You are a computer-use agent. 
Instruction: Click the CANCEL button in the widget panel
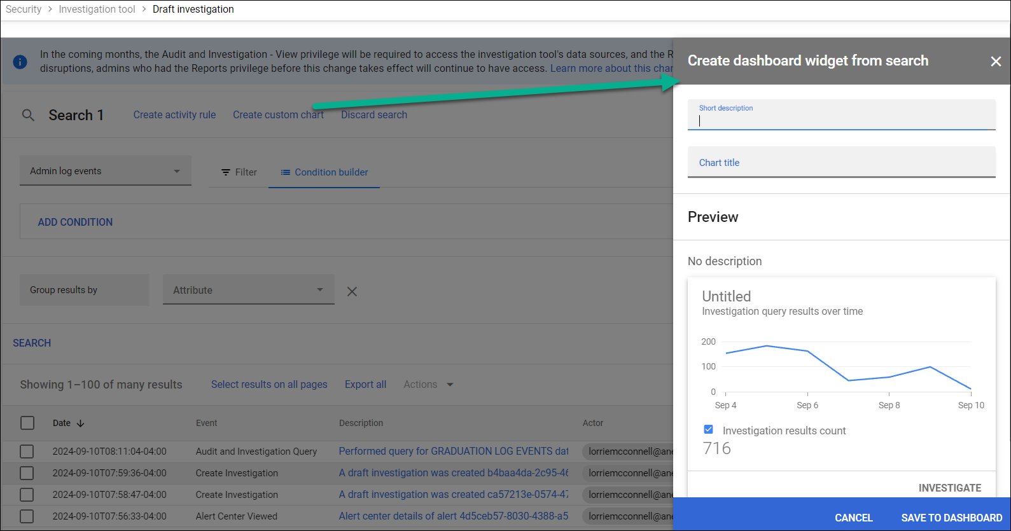point(853,518)
